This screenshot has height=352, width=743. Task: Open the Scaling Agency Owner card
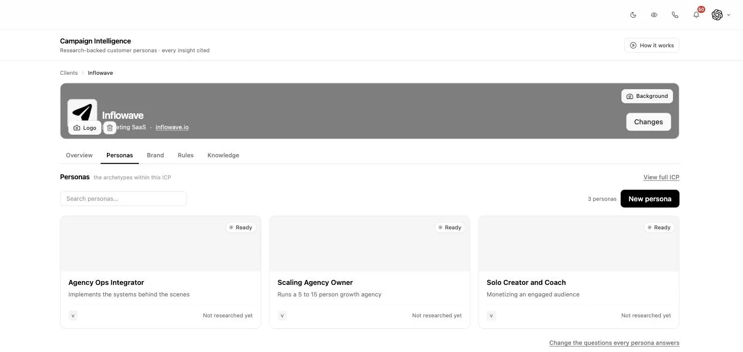coord(369,272)
